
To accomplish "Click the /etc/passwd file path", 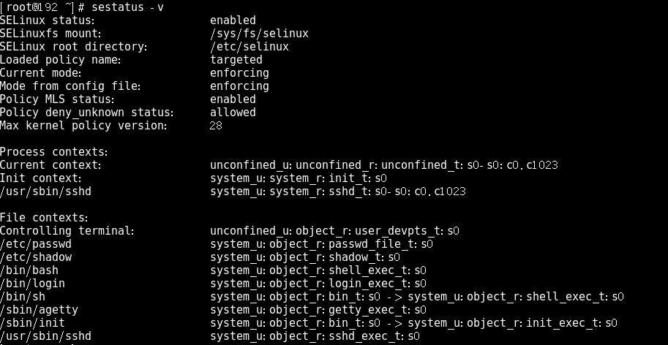I will click(36, 244).
